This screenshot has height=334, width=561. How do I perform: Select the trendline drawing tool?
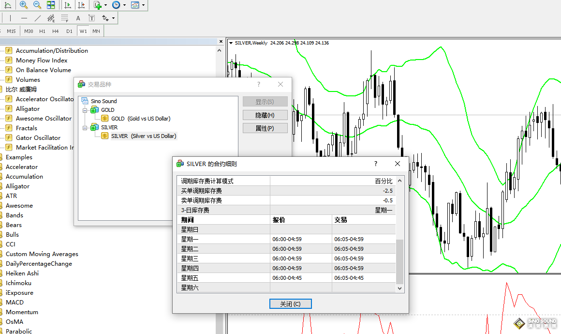point(38,18)
